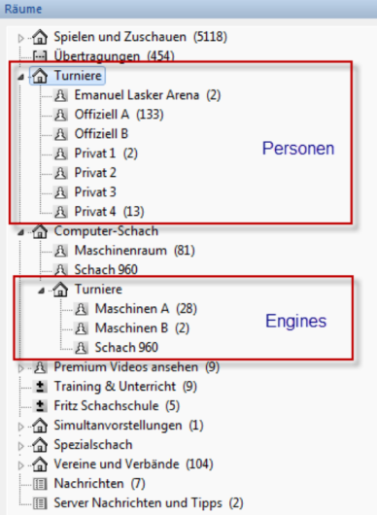This screenshot has height=515, width=377.
Task: Select the Maschinen A engine room
Action: point(146,309)
